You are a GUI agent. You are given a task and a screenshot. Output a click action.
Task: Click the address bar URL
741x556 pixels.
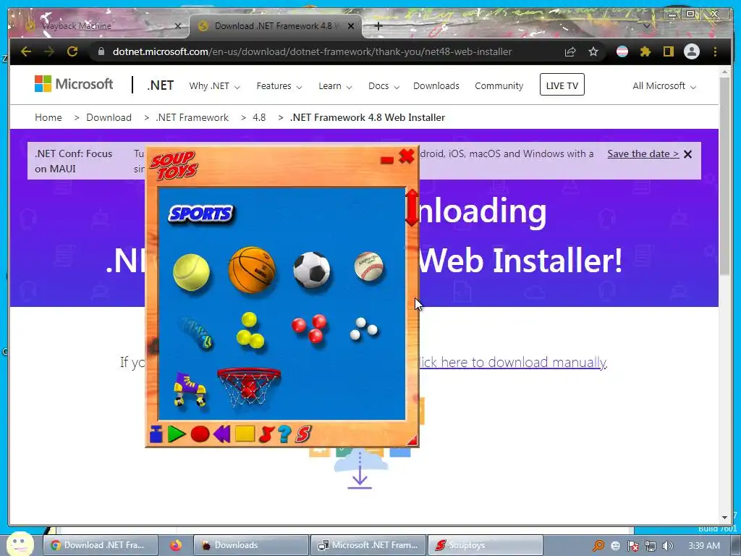(x=312, y=51)
